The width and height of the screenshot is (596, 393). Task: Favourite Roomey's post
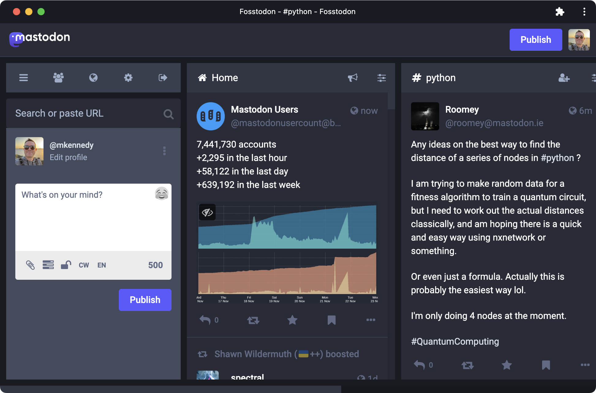(507, 365)
